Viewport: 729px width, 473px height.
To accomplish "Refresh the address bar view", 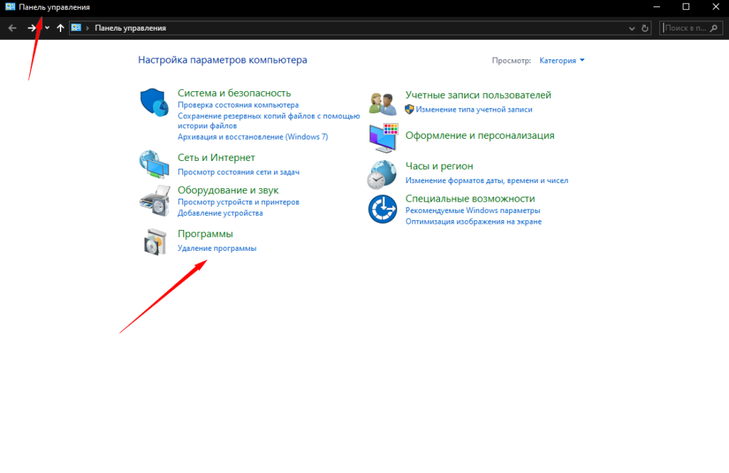I will (645, 28).
